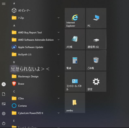Open Cortana from app list
Image resolution: width=129 pixels, height=128 pixels.
[x=35, y=106]
